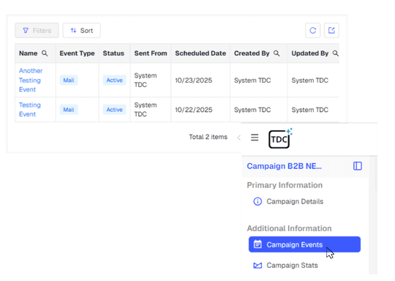Click the Primary Information section heading
This screenshot has height=281, width=395.
285,185
